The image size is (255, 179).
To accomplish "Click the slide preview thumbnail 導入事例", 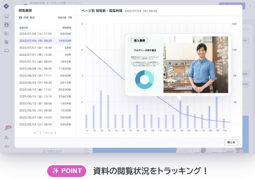I will (178, 65).
